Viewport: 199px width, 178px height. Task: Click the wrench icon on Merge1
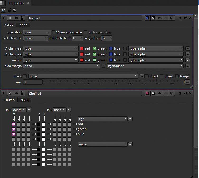(x=22, y=18)
